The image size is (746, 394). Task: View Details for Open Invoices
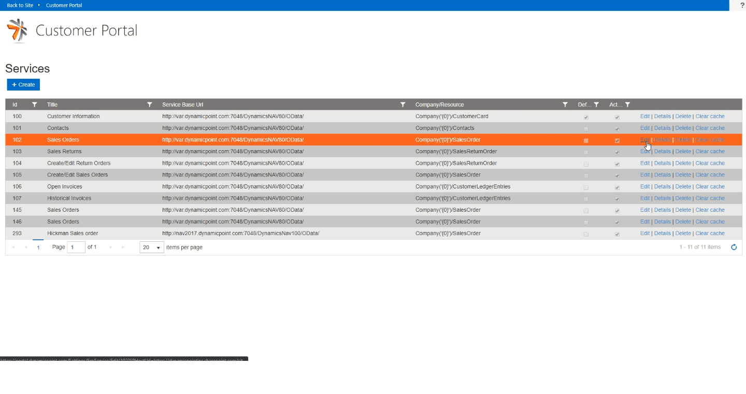[x=662, y=186]
